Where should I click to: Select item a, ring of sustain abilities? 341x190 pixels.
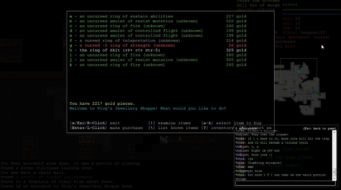click(x=158, y=16)
